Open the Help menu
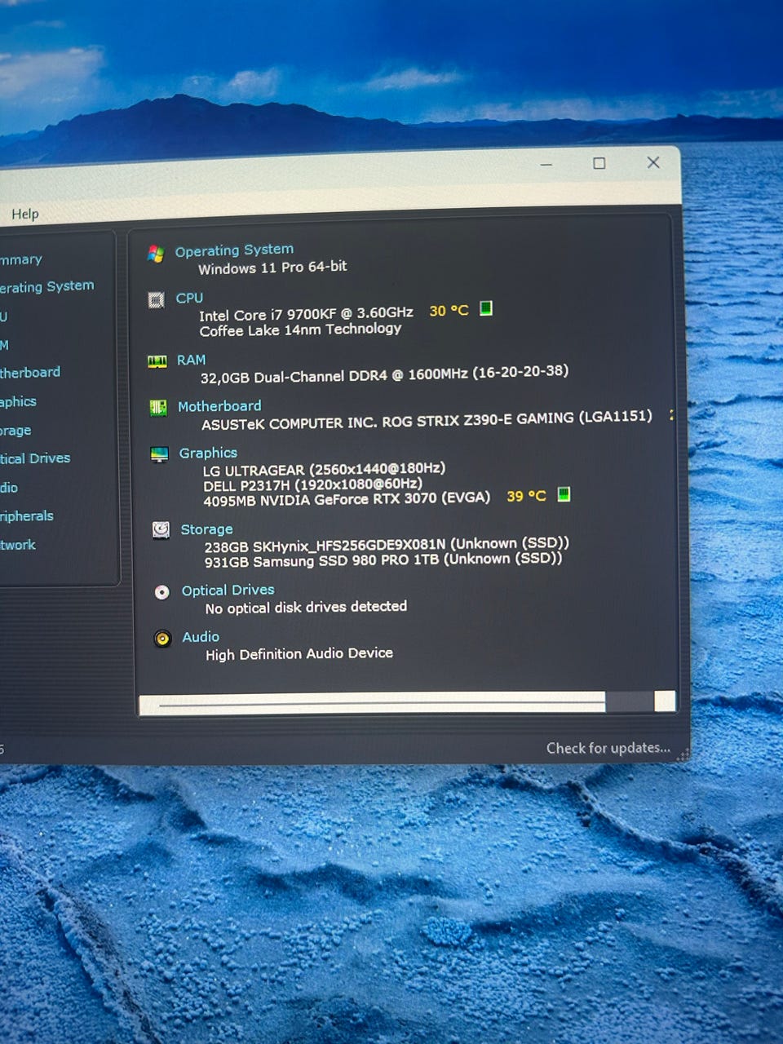783x1044 pixels. (24, 214)
